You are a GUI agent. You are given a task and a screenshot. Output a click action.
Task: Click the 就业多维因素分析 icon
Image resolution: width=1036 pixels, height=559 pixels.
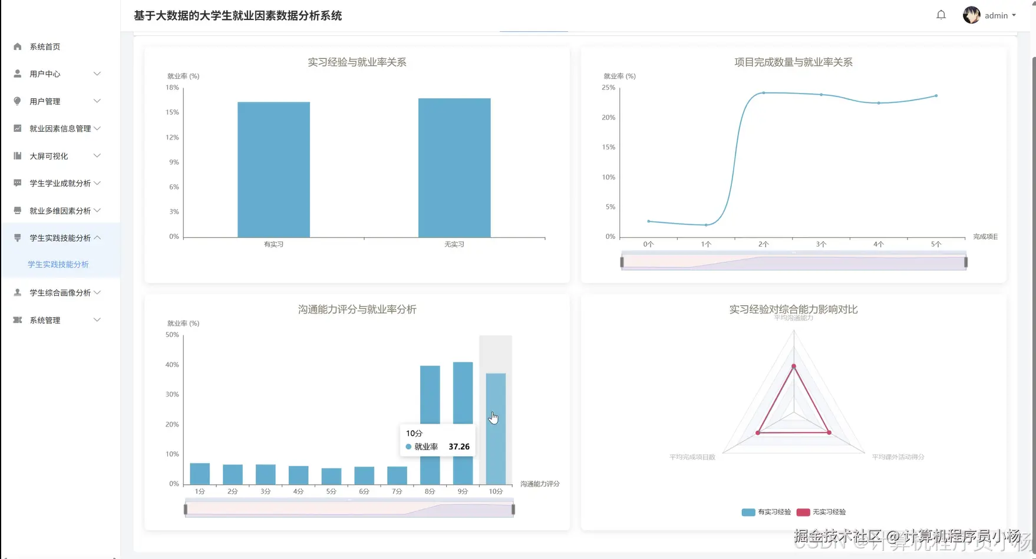point(18,211)
